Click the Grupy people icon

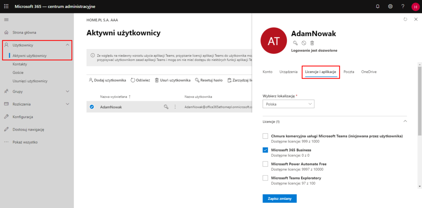pos(7,91)
